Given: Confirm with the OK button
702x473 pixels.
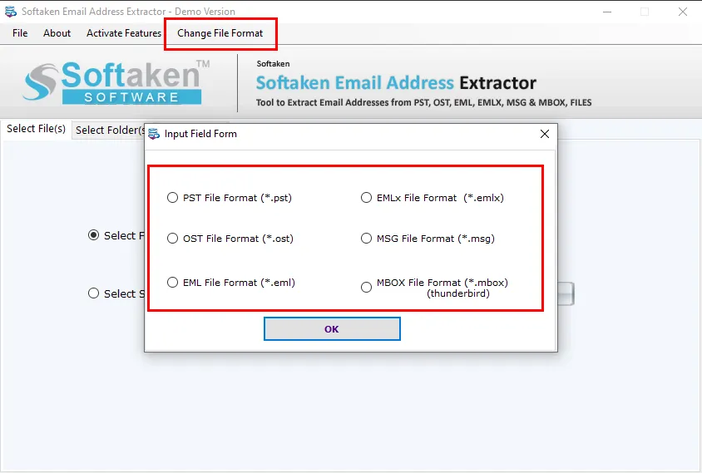Looking at the screenshot, I should click(332, 329).
